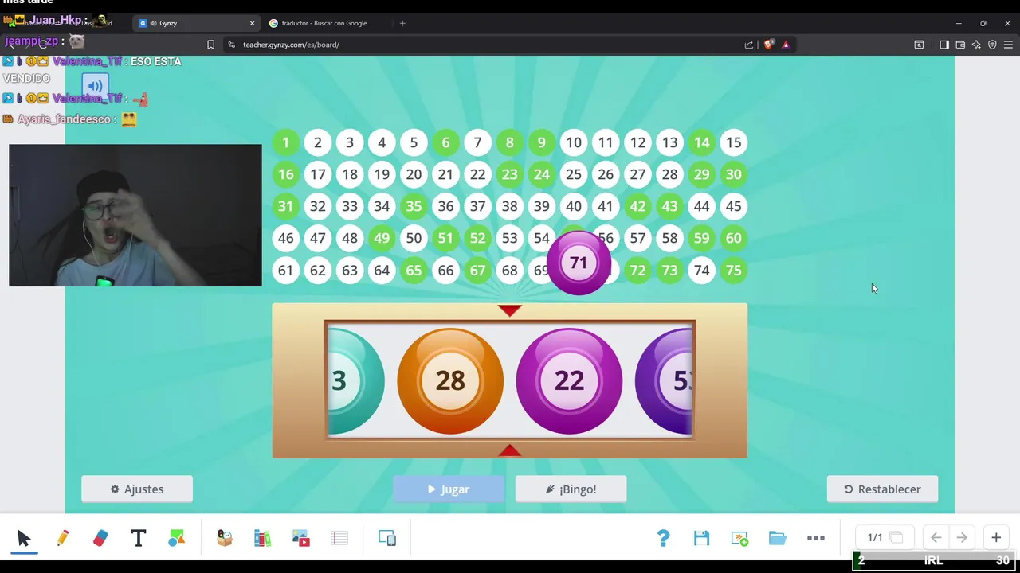This screenshot has width=1020, height=573.
Task: Click number 15 on the bingo grid
Action: [x=733, y=142]
